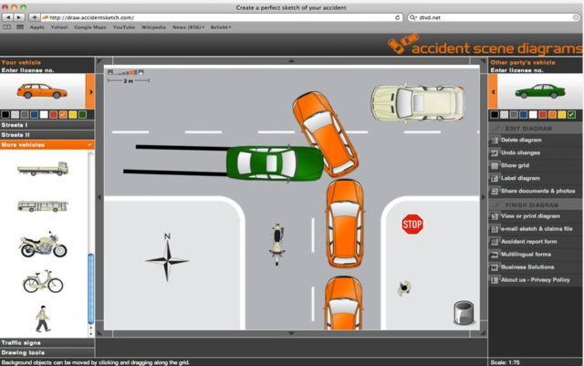Expand the Traffic signs section
The height and width of the screenshot is (366, 584).
point(47,342)
